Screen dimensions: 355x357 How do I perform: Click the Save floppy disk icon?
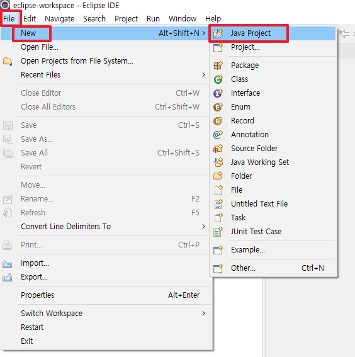[8, 125]
